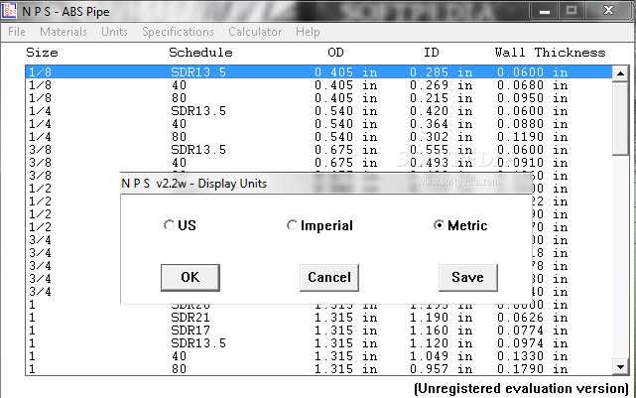Minimize the NPS window
This screenshot has width=636, height=398.
545,10
